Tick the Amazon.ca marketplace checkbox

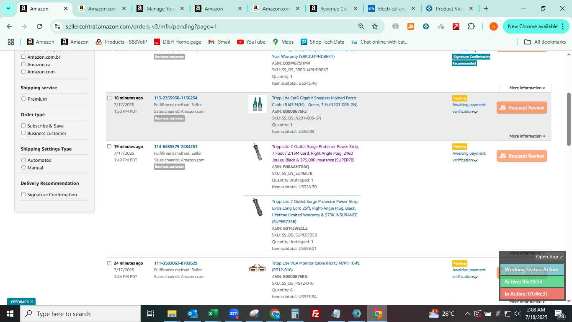click(23, 64)
